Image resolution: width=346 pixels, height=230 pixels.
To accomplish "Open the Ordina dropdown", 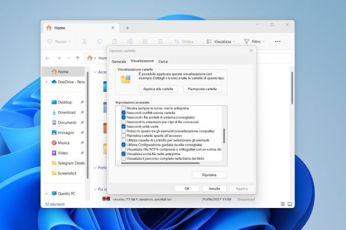I will tap(186, 41).
